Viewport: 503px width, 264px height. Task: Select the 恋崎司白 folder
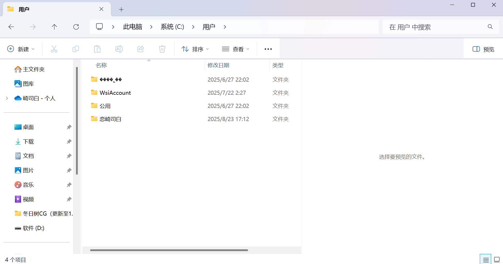[x=110, y=119]
